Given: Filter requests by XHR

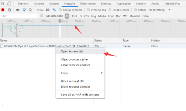Looking at the screenshot, I should tap(74, 16).
